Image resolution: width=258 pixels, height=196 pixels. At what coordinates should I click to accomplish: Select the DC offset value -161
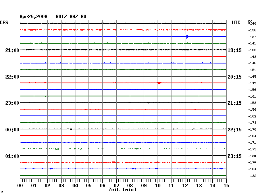[x=252, y=96]
